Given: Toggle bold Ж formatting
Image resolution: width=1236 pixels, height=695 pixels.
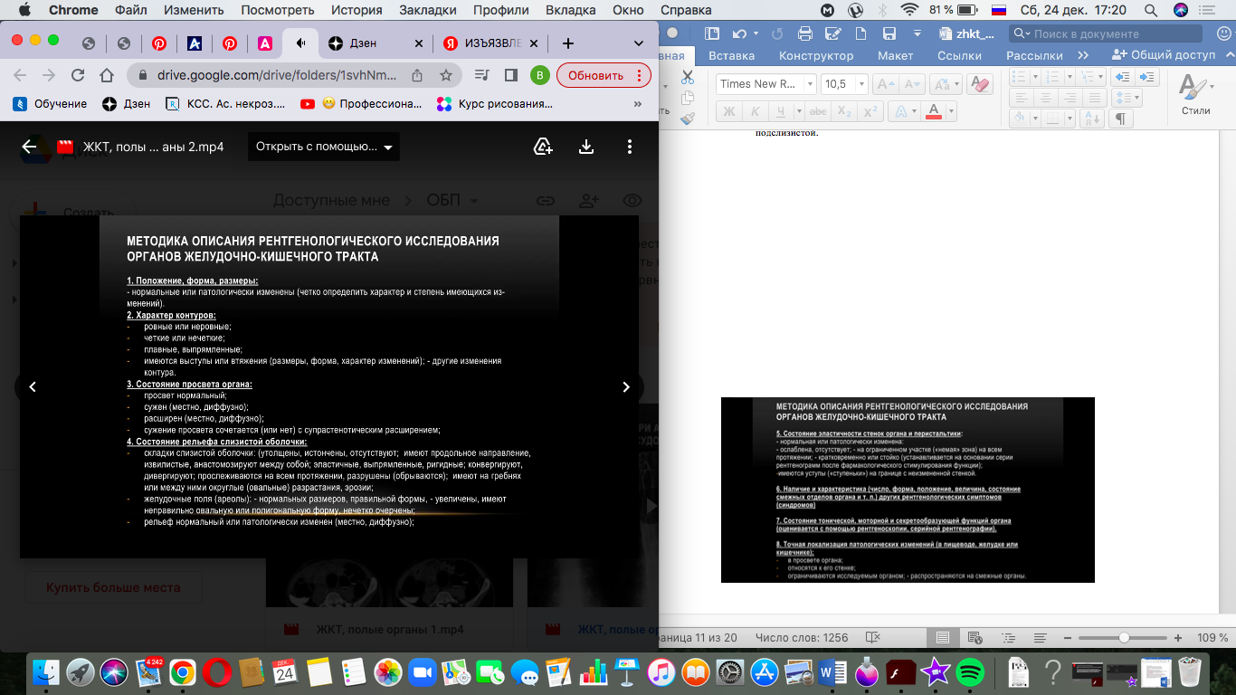Looking at the screenshot, I should coord(728,111).
